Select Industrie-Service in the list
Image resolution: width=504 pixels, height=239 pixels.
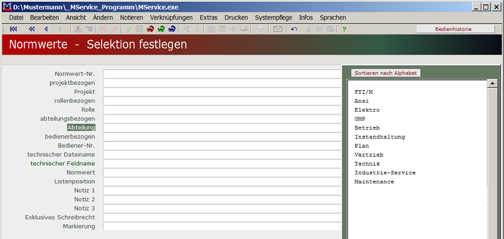pos(385,173)
